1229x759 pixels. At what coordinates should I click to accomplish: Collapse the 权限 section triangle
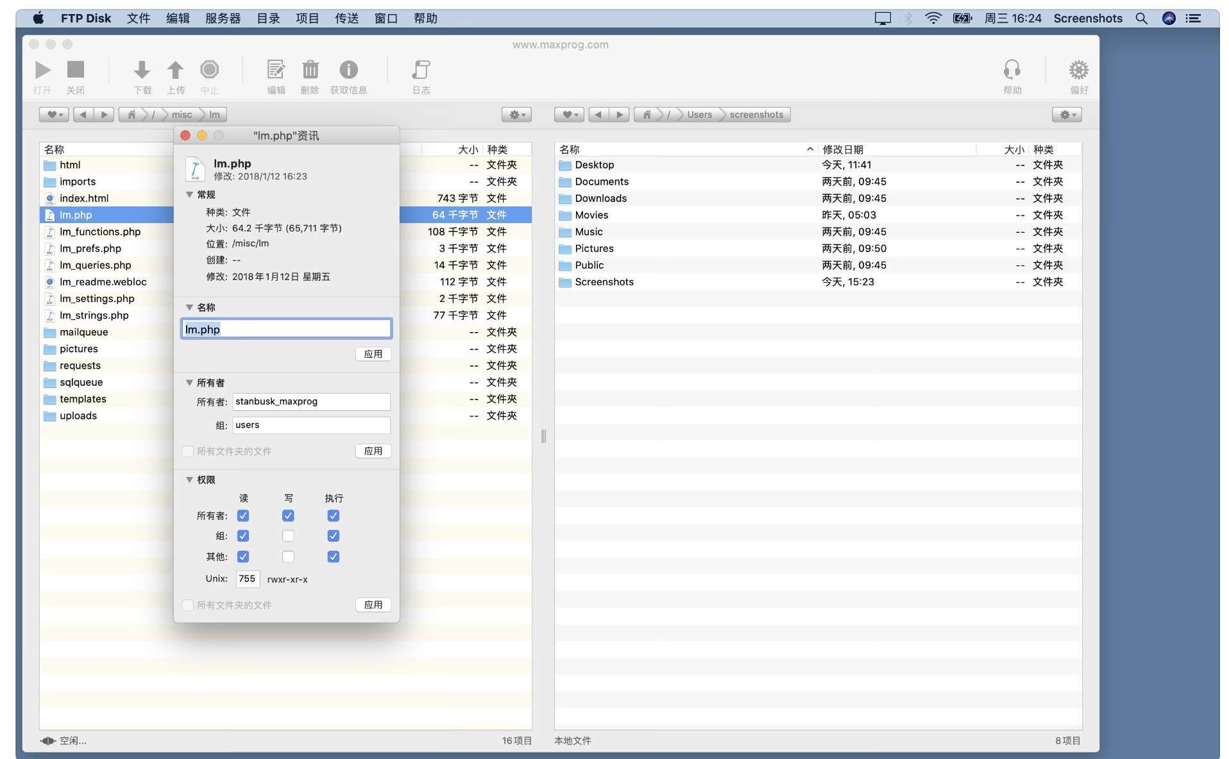coord(189,480)
